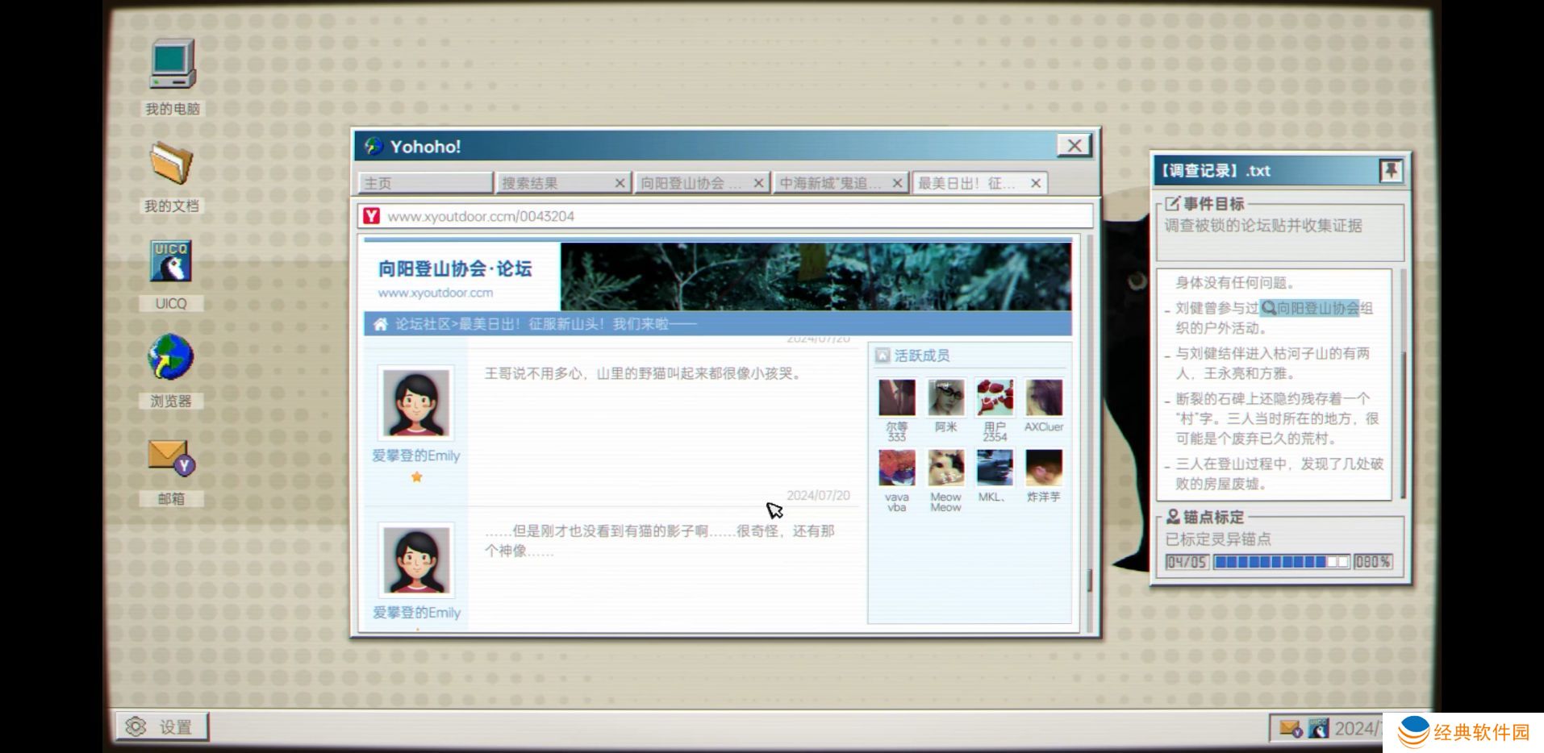Click Emily's avatar on the 野猫 post
This screenshot has width=1544, height=753.
click(416, 402)
